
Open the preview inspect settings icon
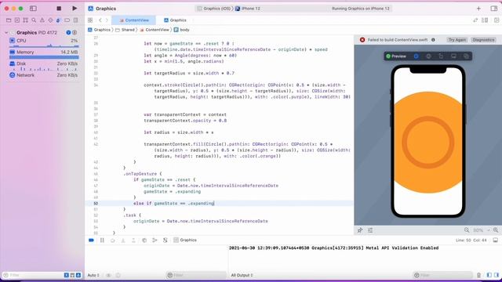[x=428, y=56]
